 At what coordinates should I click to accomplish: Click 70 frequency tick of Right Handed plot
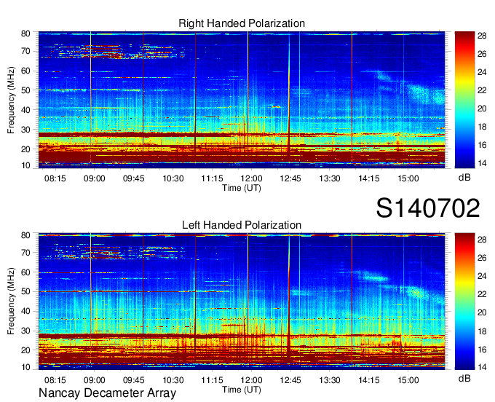pyautogui.click(x=25, y=51)
